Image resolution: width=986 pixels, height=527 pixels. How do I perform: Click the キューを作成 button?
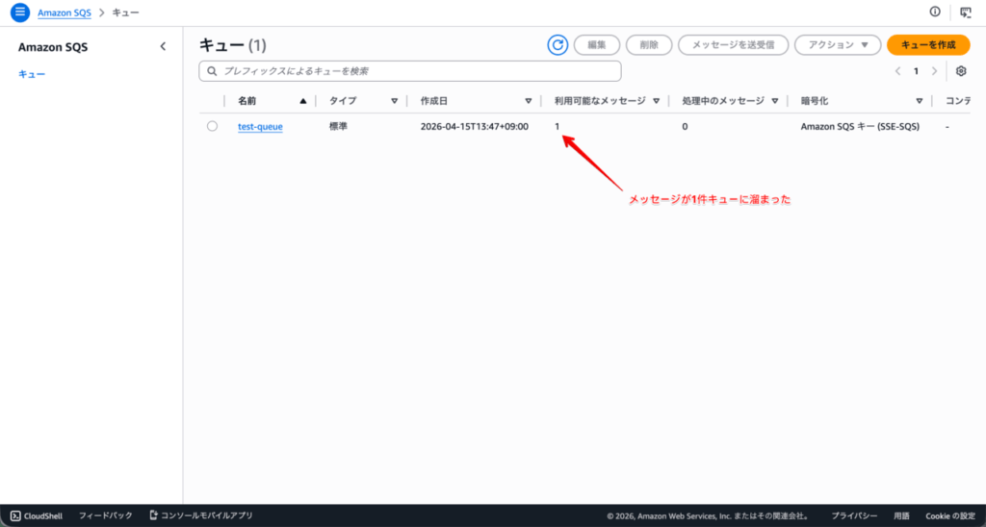click(928, 45)
